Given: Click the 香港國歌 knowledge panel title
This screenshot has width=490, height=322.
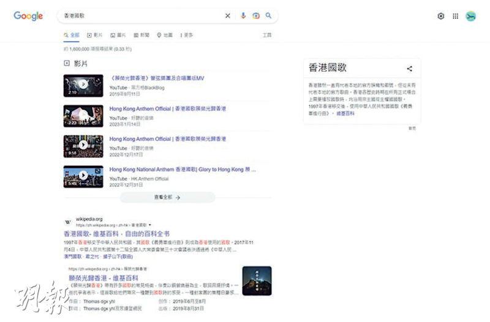Looking at the screenshot, I should [328, 67].
